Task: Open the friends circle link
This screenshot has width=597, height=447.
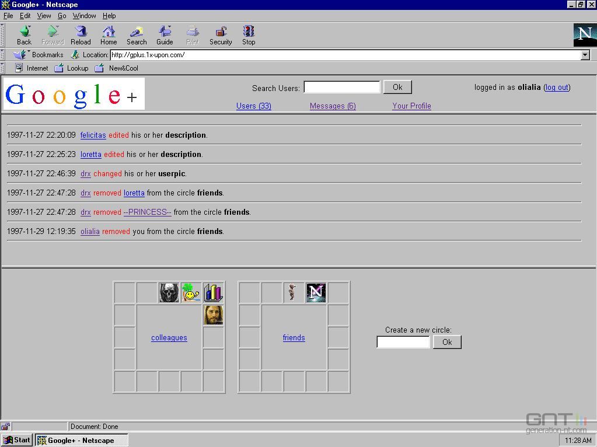Action: (x=294, y=337)
